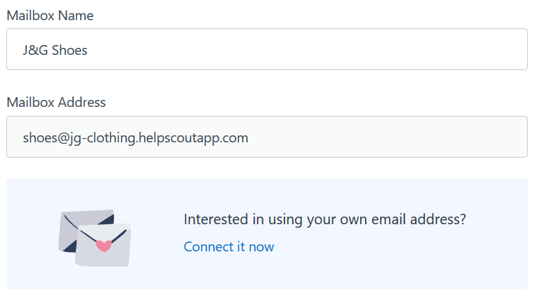This screenshot has width=534, height=302.
Task: Click empty area inside Mailbox Address field
Action: click(389, 137)
